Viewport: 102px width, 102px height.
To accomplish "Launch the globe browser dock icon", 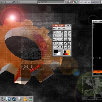I will pyautogui.click(x=14, y=99).
